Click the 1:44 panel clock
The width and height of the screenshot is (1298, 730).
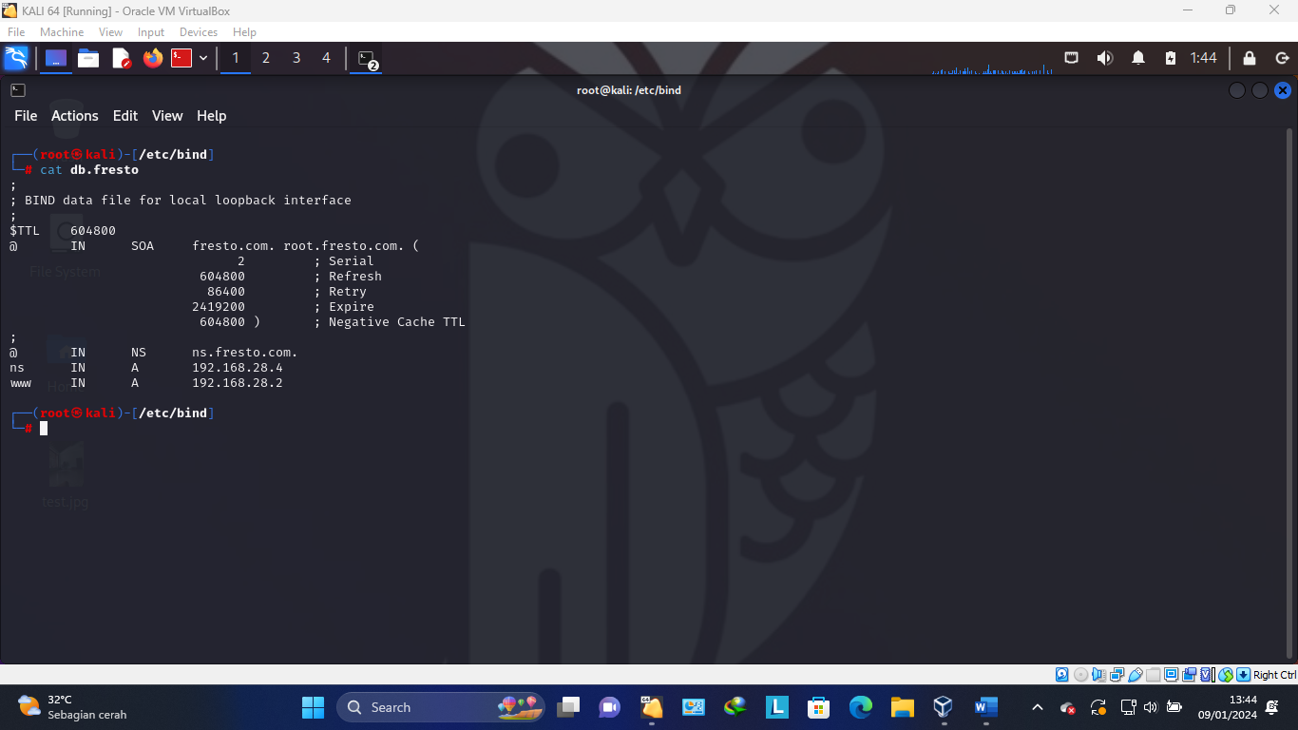[x=1204, y=58]
